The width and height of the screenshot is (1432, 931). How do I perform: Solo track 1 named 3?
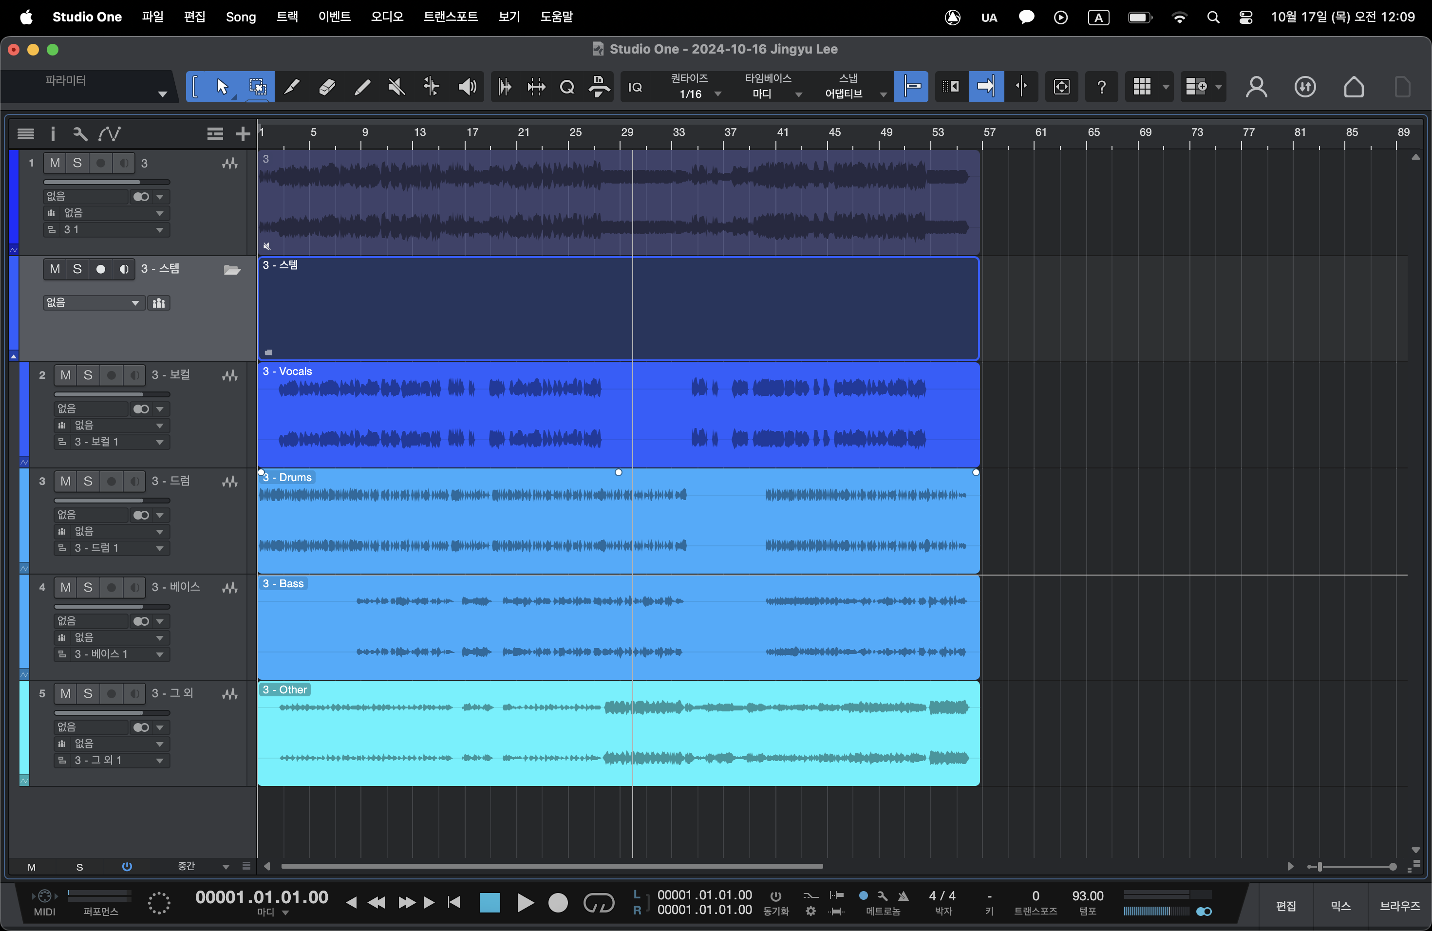point(77,163)
